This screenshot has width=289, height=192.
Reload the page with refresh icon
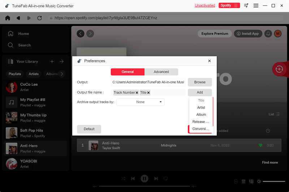click(39, 18)
